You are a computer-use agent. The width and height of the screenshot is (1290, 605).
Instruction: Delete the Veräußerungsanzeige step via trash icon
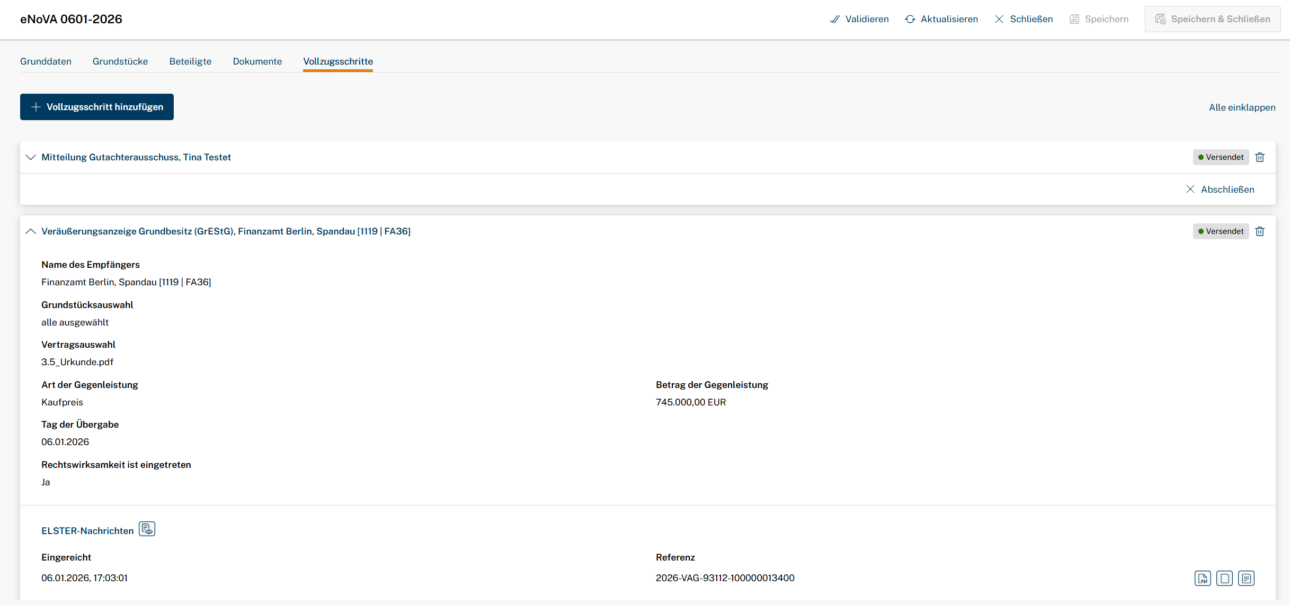pyautogui.click(x=1260, y=231)
